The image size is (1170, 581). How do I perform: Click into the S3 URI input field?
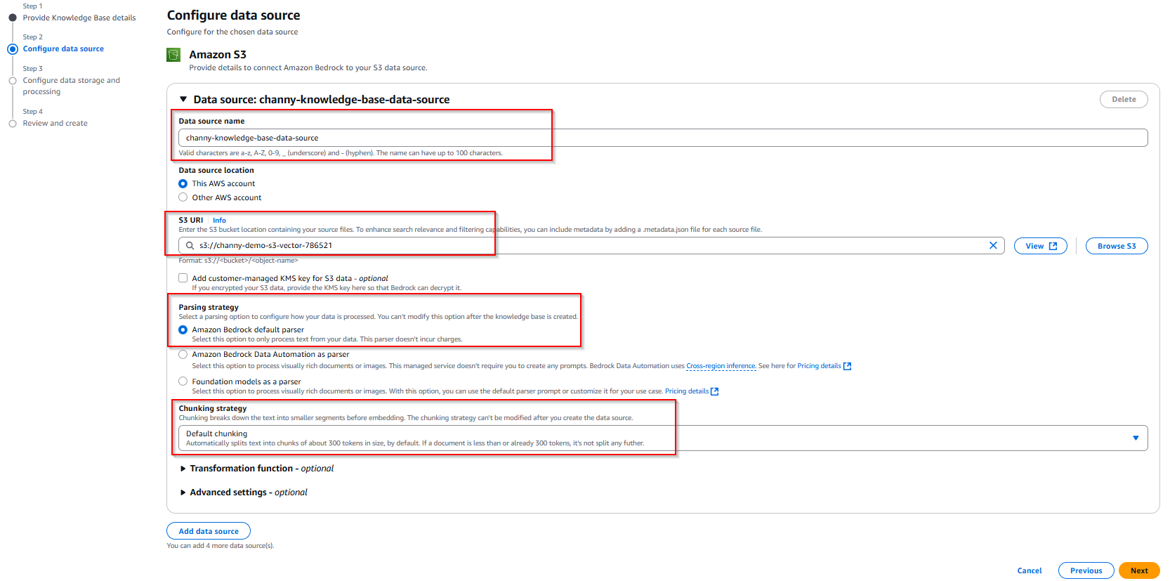click(591, 245)
